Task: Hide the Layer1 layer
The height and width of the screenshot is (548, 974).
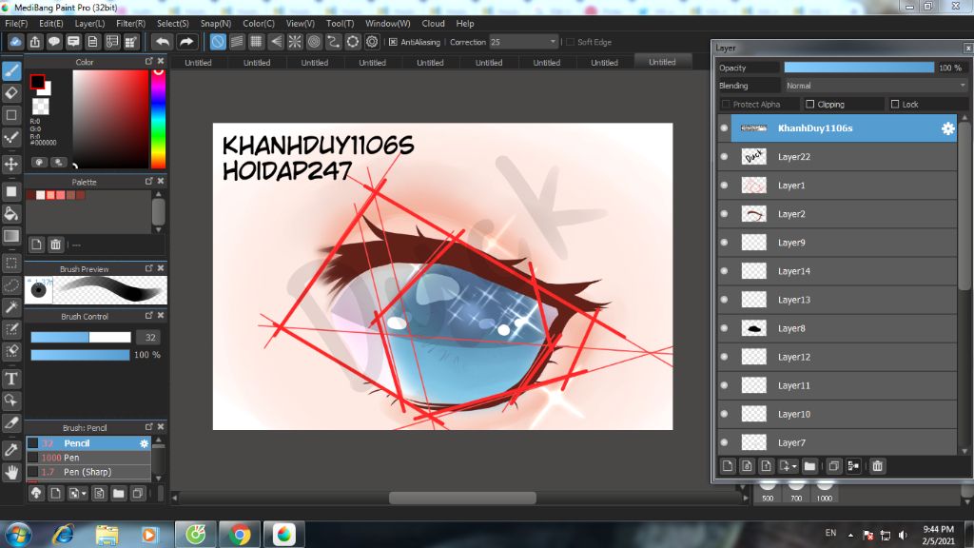Action: pos(724,186)
